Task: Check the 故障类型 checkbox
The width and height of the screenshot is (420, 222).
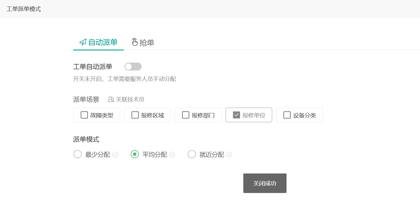Action: [x=84, y=115]
